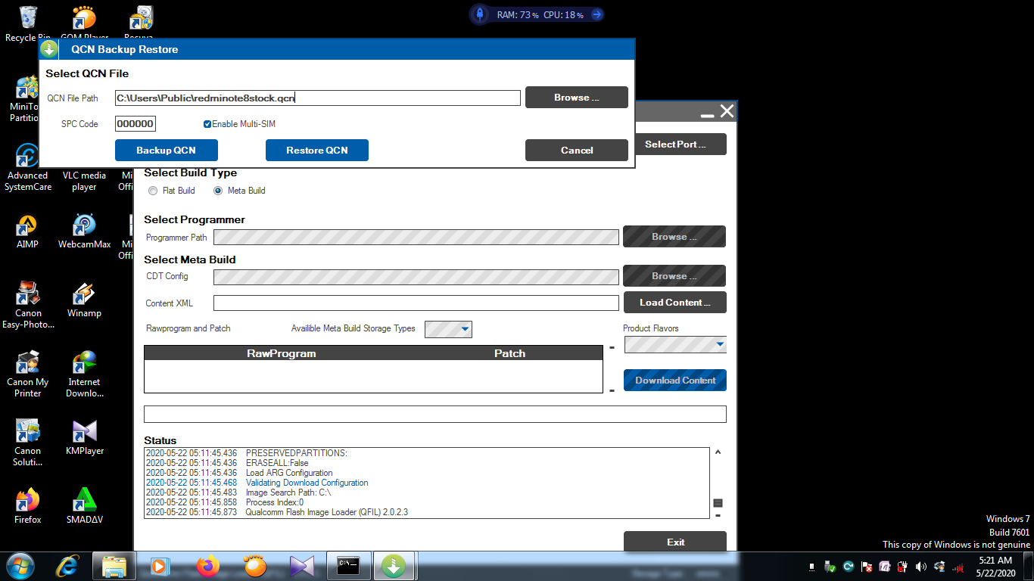Image resolution: width=1034 pixels, height=581 pixels.
Task: Open the Windows Start menu
Action: coord(20,566)
